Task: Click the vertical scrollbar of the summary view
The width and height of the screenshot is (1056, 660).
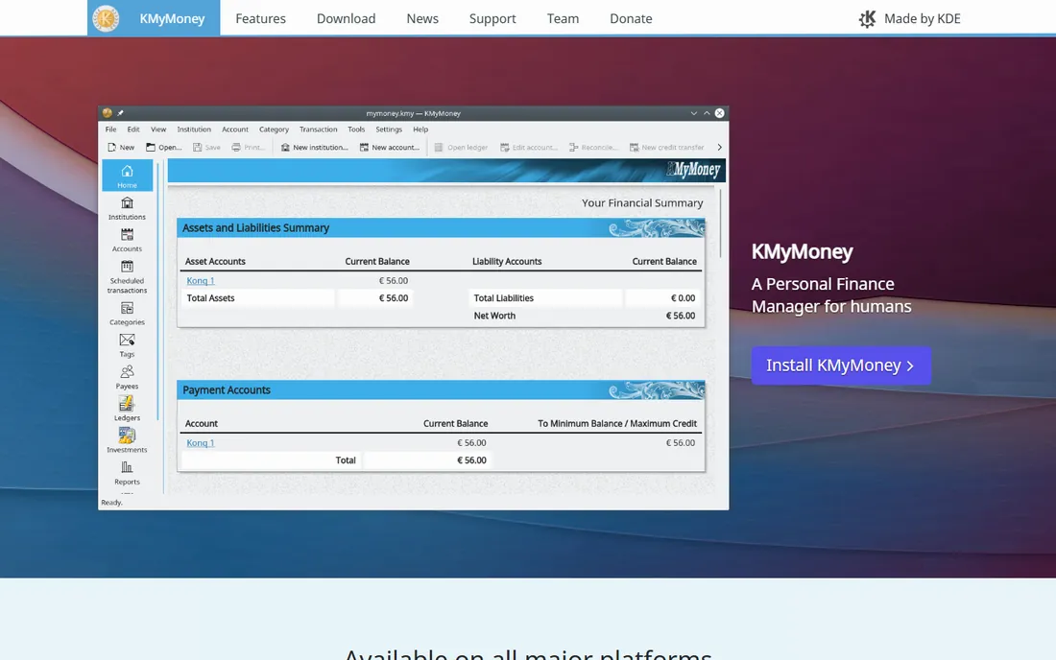Action: pos(721,224)
